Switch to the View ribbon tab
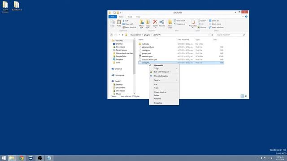 [138, 17]
